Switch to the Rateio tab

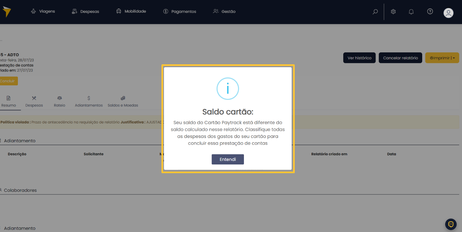[60, 101]
